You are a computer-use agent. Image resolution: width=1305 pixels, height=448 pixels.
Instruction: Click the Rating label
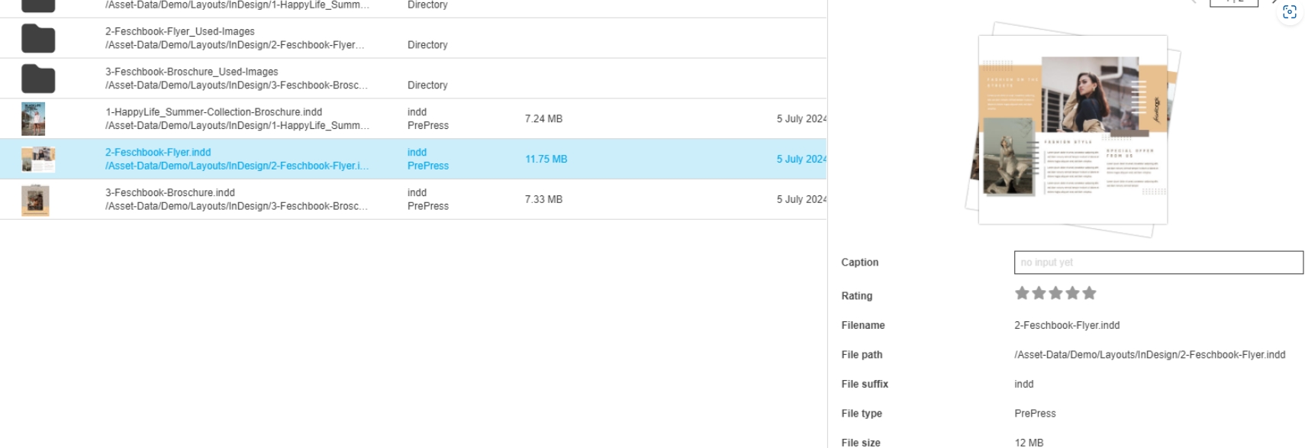click(x=857, y=296)
